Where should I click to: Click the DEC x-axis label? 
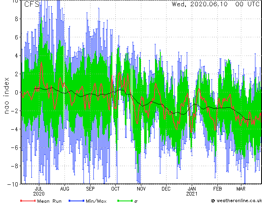pos(166,189)
